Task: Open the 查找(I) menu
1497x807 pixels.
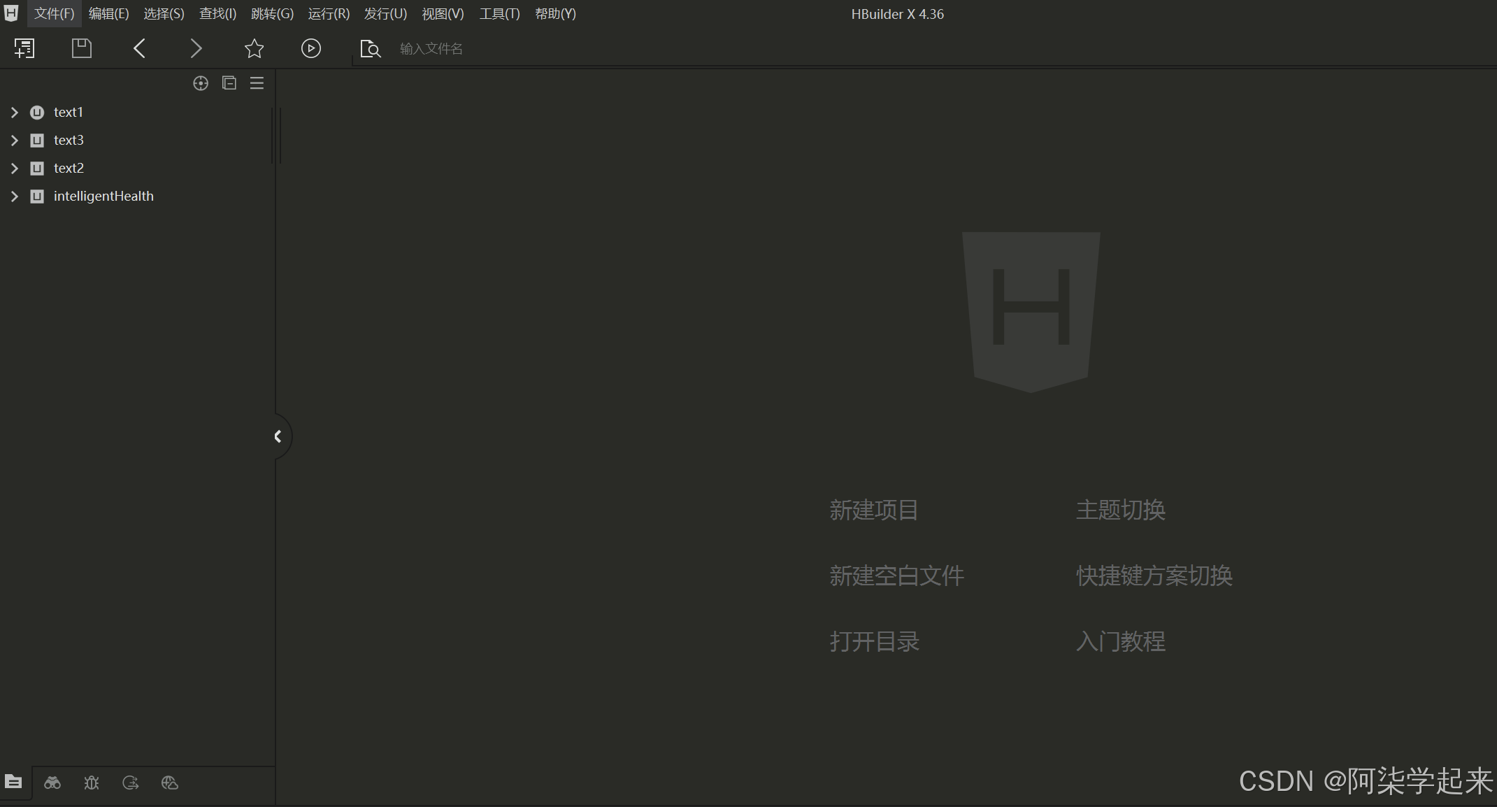Action: (x=218, y=14)
